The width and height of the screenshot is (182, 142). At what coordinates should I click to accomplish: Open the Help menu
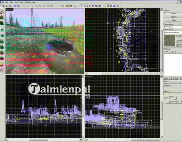coord(34,2)
